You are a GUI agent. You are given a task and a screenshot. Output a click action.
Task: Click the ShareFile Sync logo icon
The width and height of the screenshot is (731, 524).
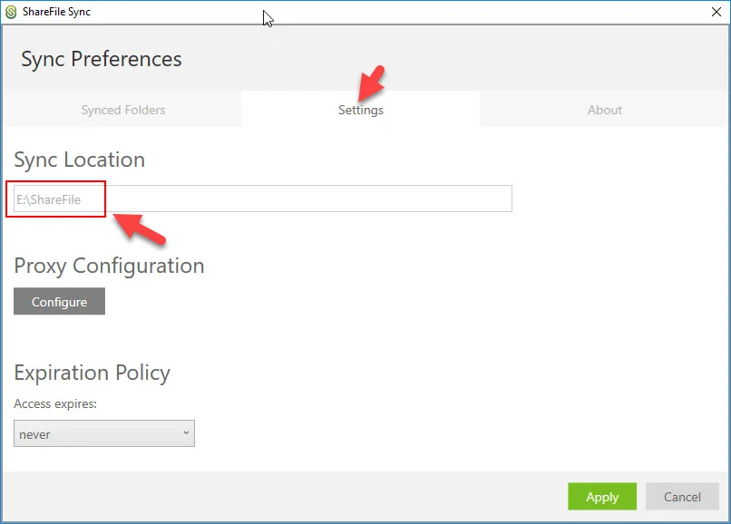click(11, 12)
